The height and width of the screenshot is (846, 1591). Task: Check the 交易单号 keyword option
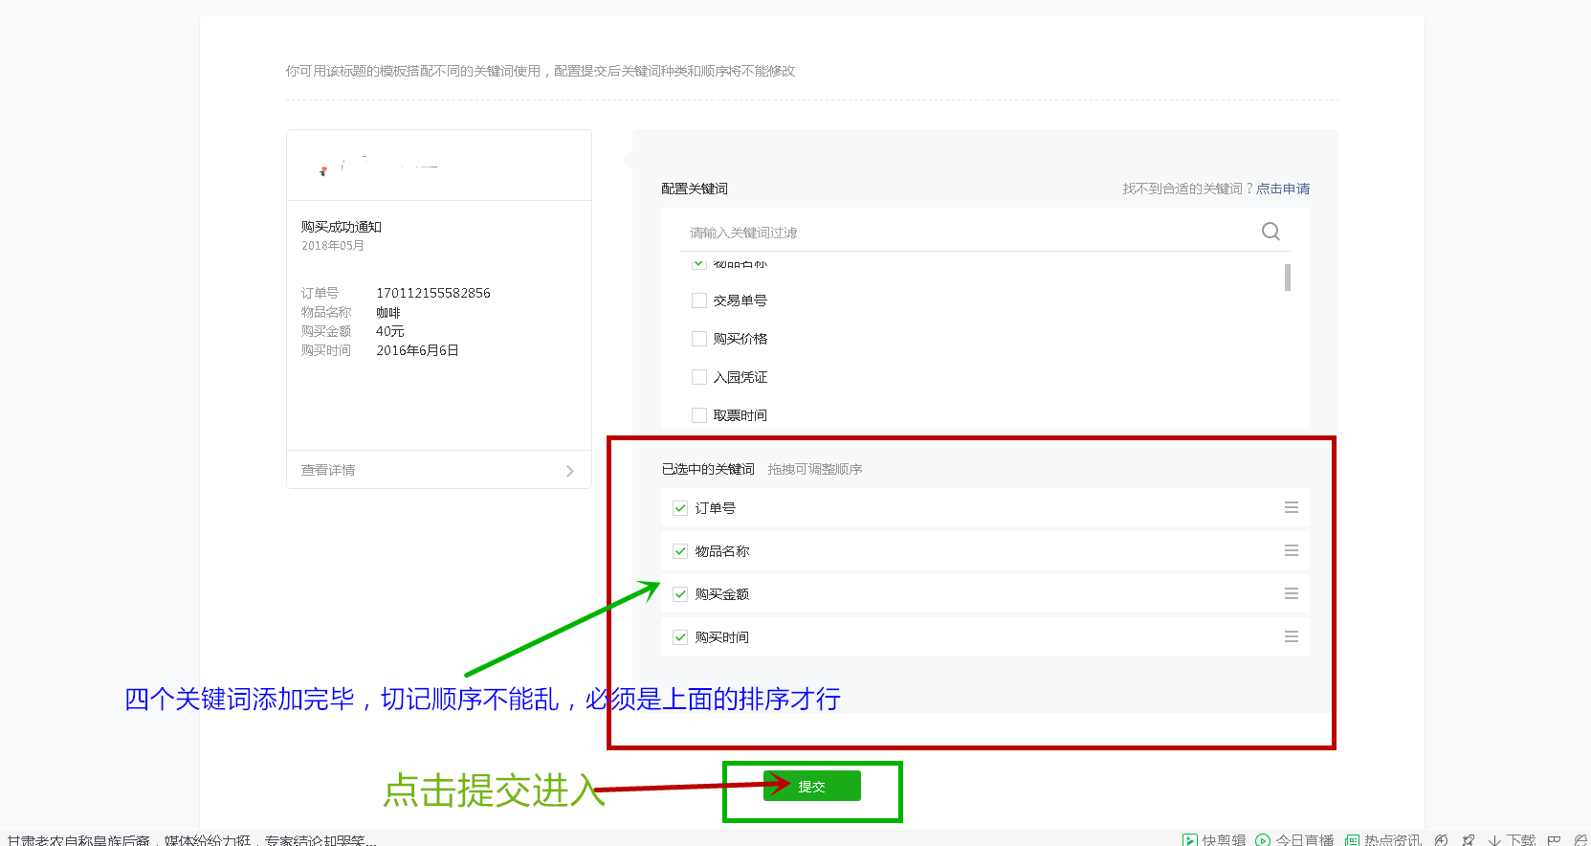pyautogui.click(x=699, y=301)
